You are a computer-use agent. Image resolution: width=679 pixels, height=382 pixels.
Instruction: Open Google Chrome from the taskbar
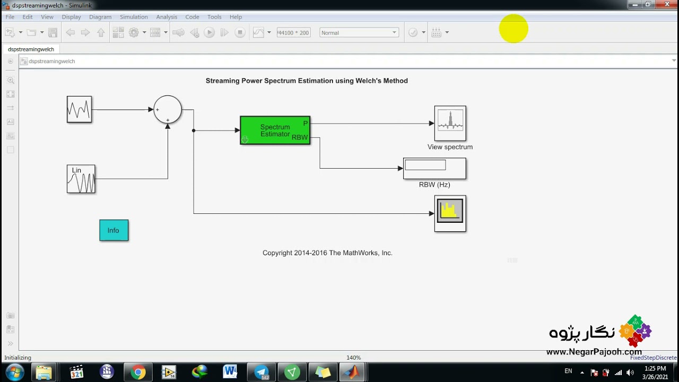[138, 372]
